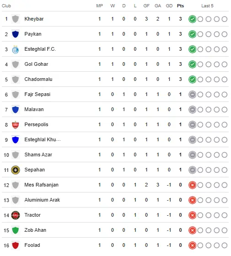Click Kheybar's green win checkmark icon
The image size is (231, 256).
click(x=192, y=19)
